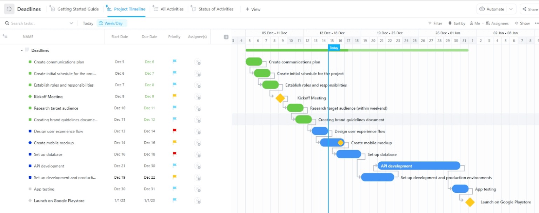The height and width of the screenshot is (213, 539).
Task: Click the Sort by icon
Action: tap(451, 23)
